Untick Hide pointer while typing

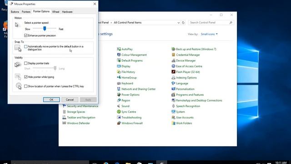26,77
